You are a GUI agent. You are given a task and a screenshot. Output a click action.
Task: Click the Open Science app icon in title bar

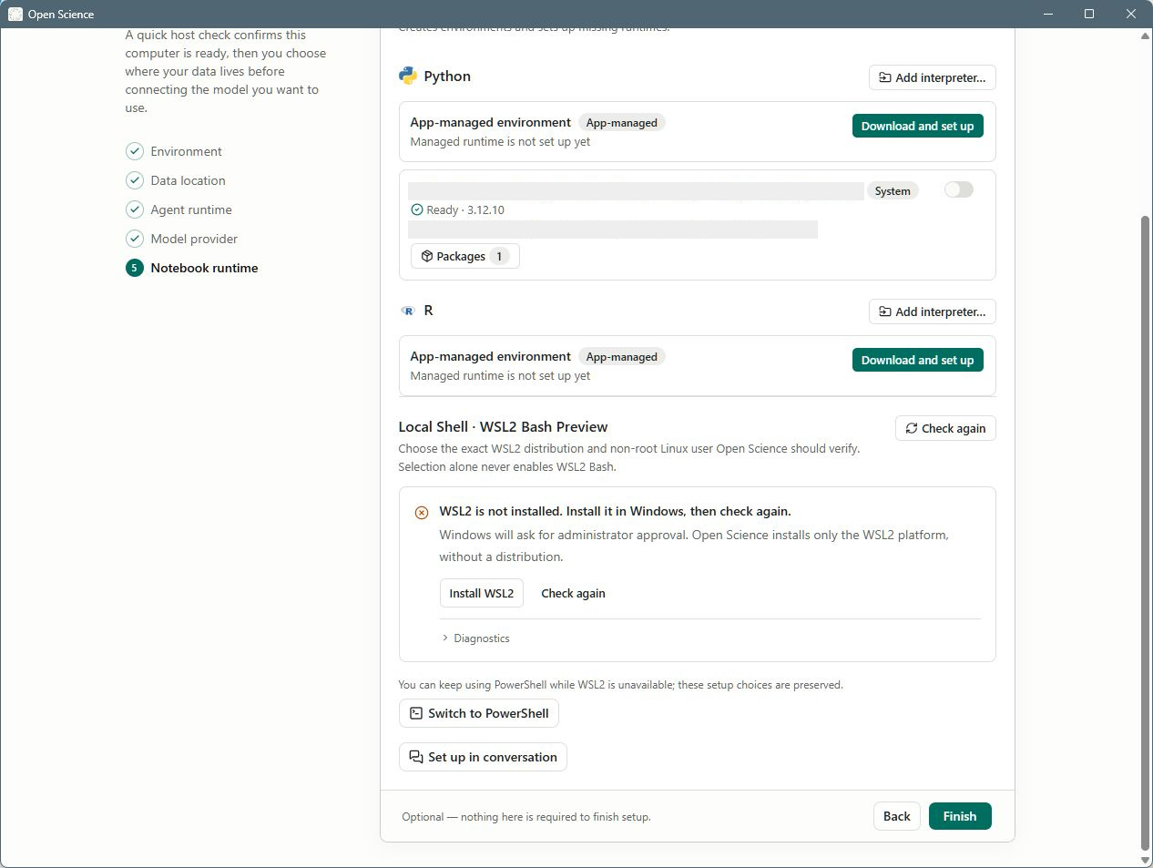click(x=15, y=14)
